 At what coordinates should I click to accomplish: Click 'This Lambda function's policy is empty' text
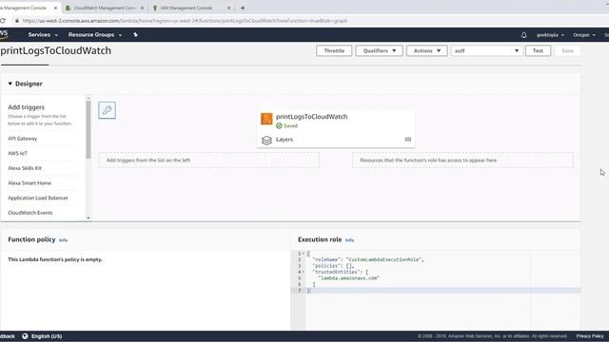point(55,259)
